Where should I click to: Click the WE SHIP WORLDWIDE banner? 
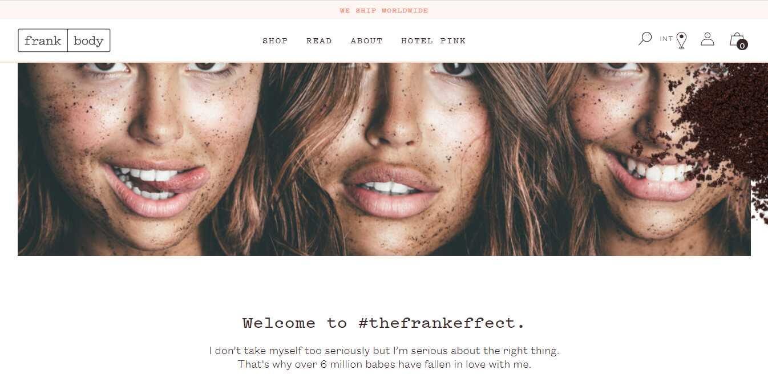384,10
